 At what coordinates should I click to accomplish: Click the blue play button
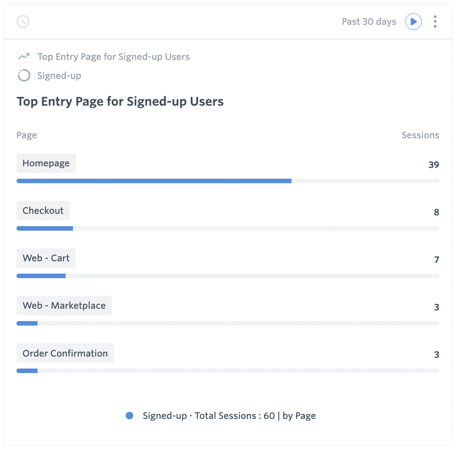(x=414, y=21)
